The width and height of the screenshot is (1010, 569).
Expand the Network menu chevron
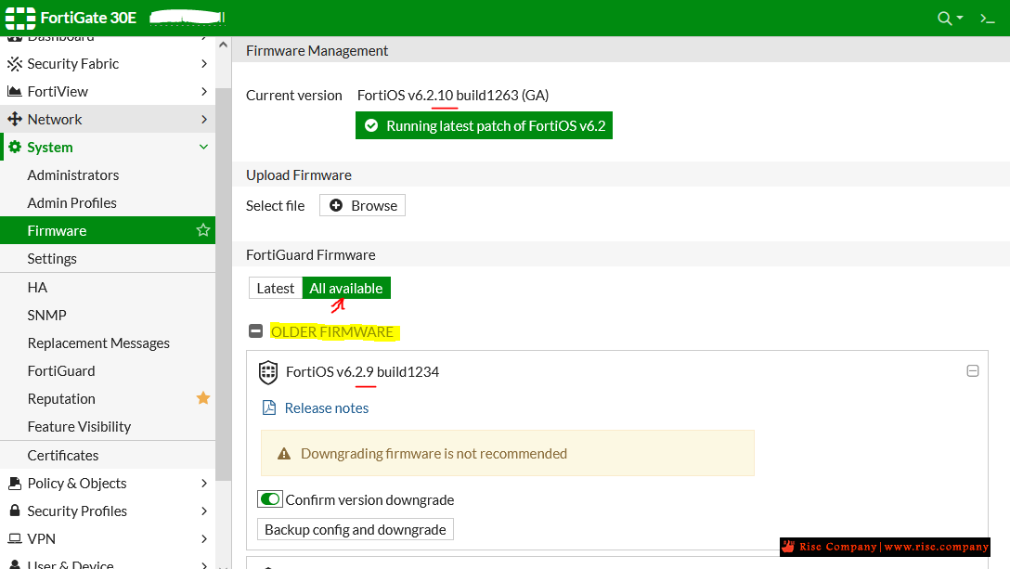point(203,119)
